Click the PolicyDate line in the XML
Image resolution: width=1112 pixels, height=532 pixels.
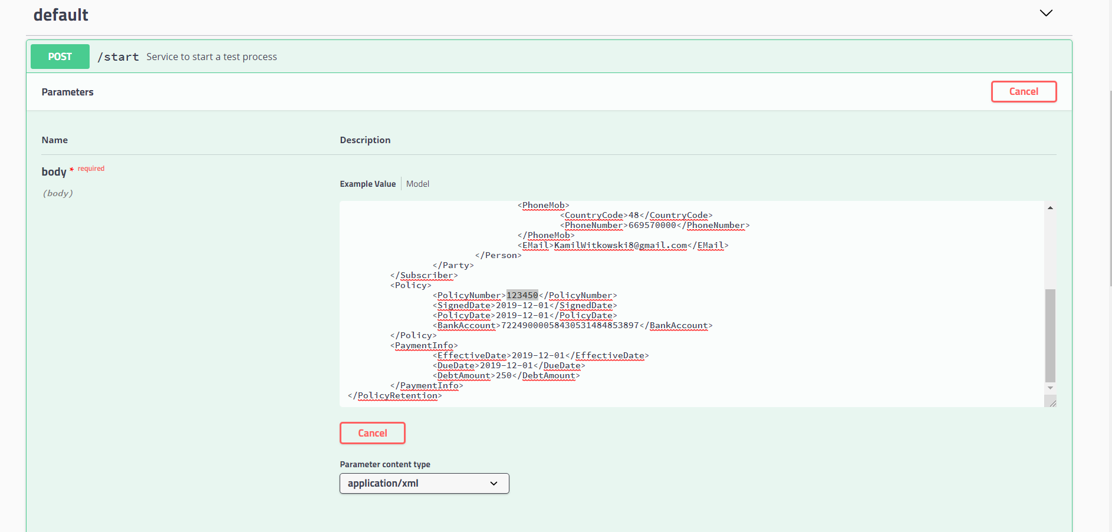pyautogui.click(x=525, y=315)
